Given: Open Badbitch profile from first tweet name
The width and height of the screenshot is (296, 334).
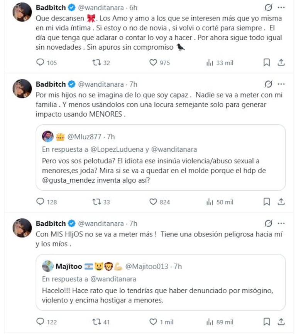Looking at the screenshot, I should 51,8.
